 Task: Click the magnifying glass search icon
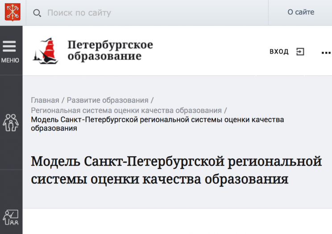pos(37,13)
